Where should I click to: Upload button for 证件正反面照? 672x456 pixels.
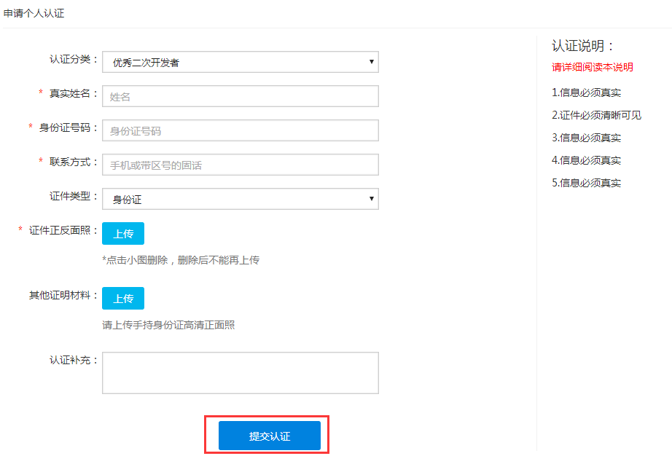123,233
